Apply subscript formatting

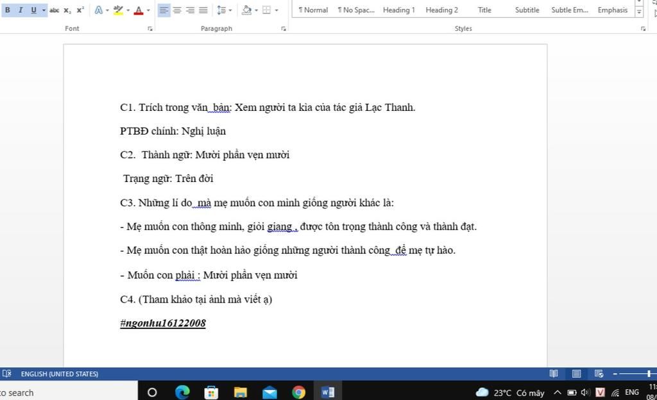[67, 10]
